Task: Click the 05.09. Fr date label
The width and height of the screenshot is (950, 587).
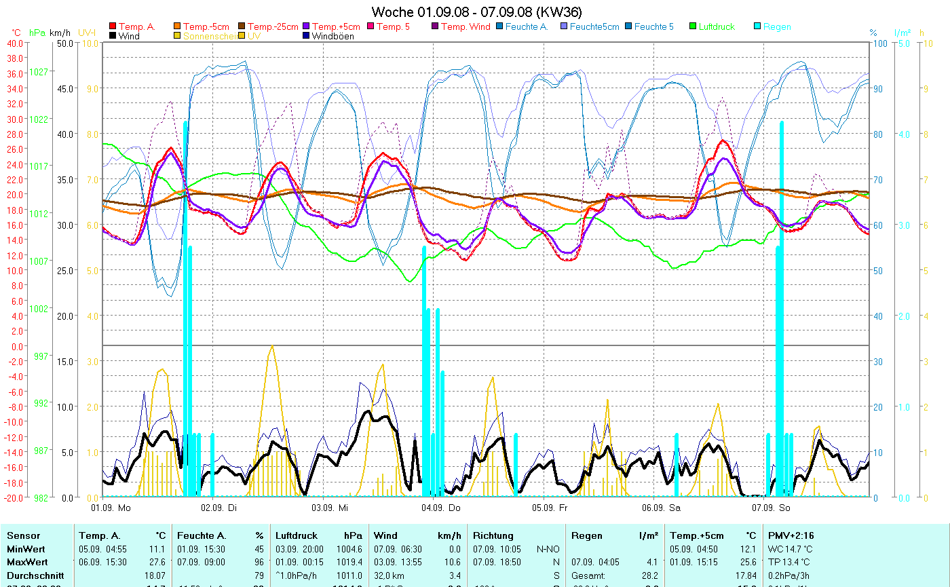Action: [x=549, y=507]
